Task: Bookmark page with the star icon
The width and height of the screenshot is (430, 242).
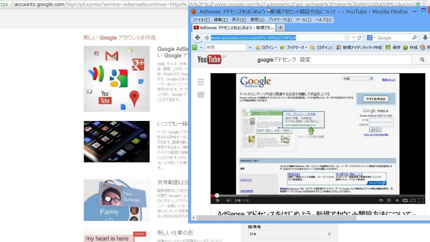Action: (347, 38)
